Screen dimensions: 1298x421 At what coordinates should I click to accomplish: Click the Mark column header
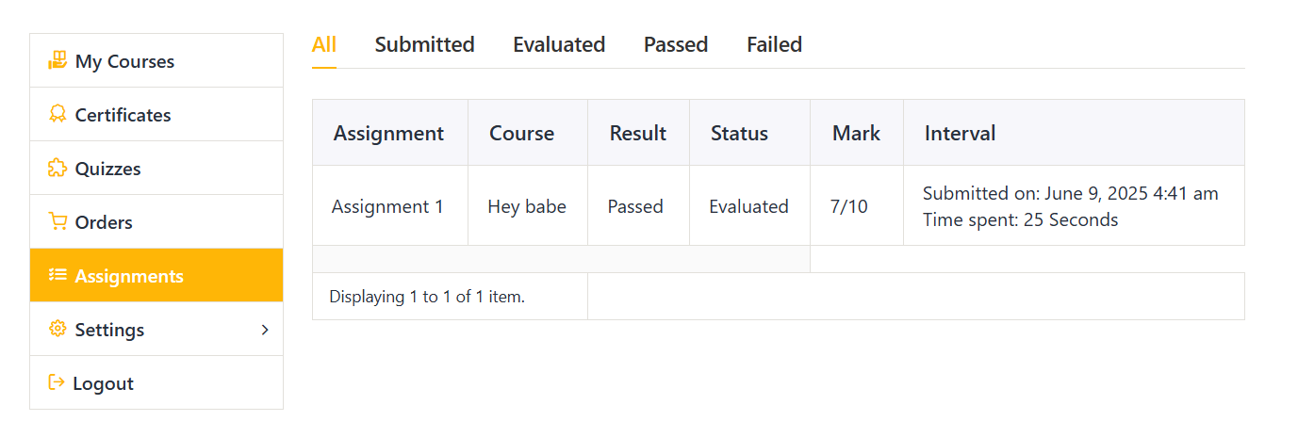click(856, 133)
